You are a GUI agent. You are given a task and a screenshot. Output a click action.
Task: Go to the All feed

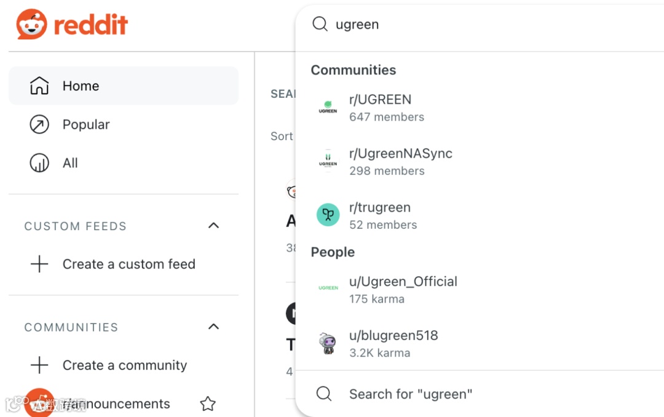(70, 163)
